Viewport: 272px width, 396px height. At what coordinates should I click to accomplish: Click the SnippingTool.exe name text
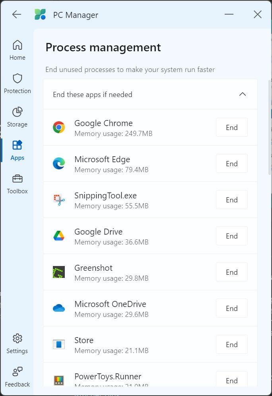click(105, 196)
